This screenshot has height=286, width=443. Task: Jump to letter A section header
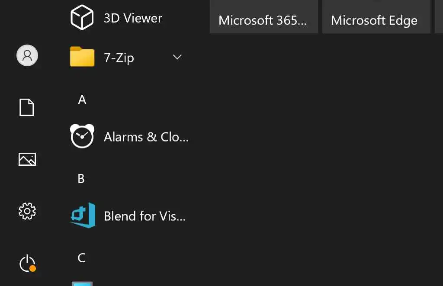(x=82, y=100)
